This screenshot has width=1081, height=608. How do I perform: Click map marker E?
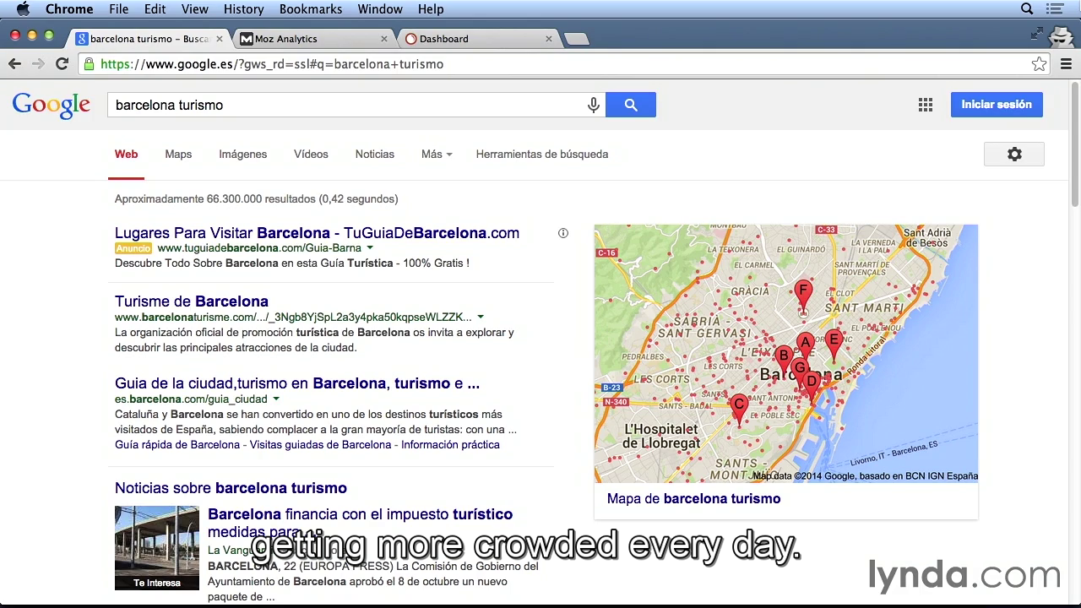click(834, 345)
